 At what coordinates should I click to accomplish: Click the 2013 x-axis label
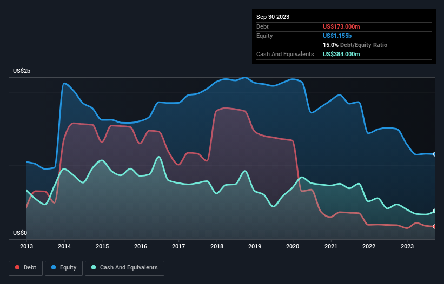(x=26, y=246)
